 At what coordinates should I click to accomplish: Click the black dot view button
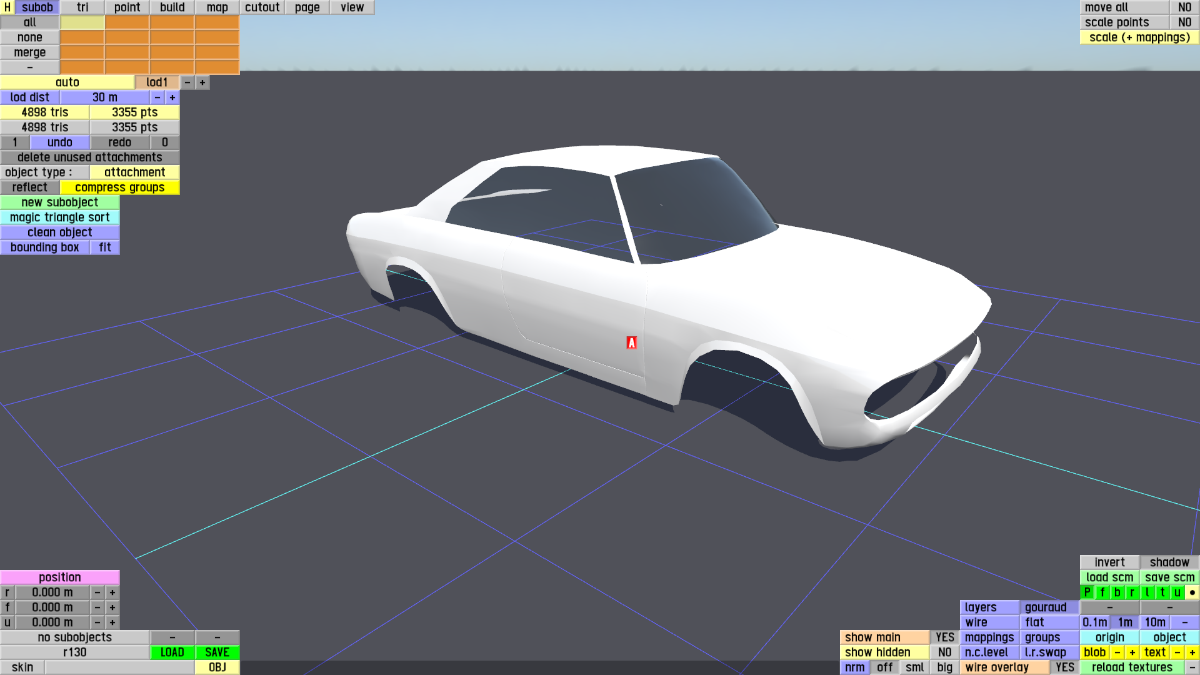point(1192,592)
